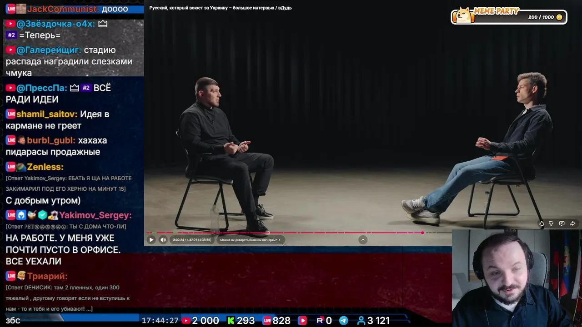Screen dimensions: 582x327
Task: Play the interview video
Action: 151,240
